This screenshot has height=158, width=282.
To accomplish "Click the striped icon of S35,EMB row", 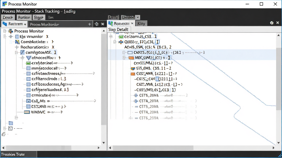I will tap(133, 68).
